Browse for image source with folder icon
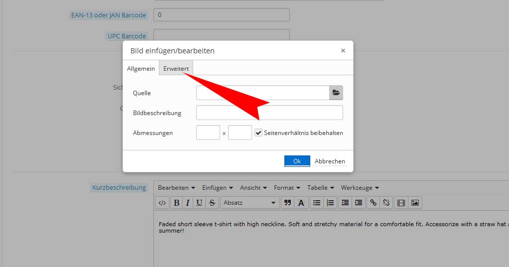 (x=336, y=93)
